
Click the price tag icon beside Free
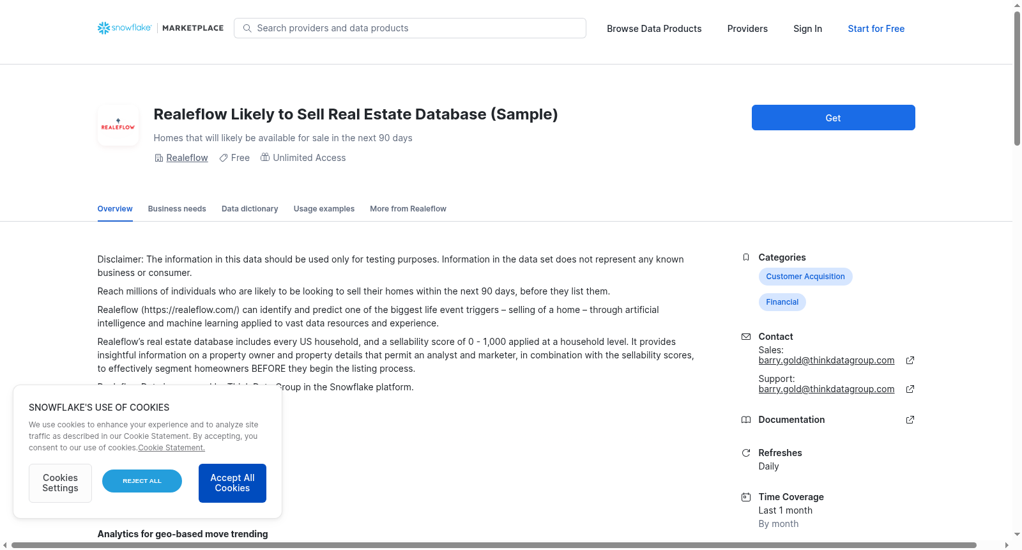pos(224,158)
